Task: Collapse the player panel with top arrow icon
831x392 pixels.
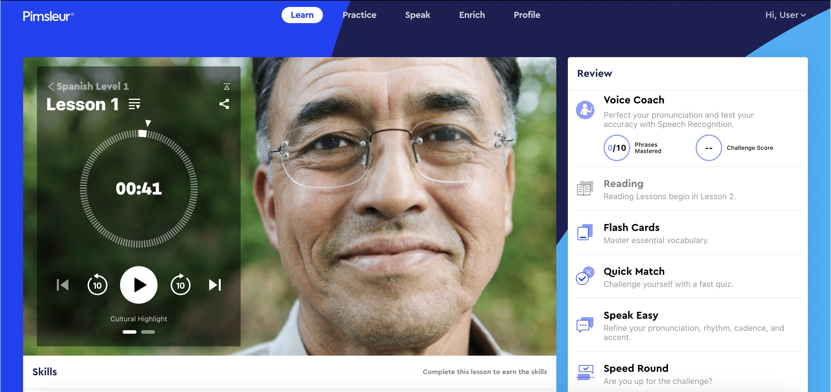Action: coord(227,87)
